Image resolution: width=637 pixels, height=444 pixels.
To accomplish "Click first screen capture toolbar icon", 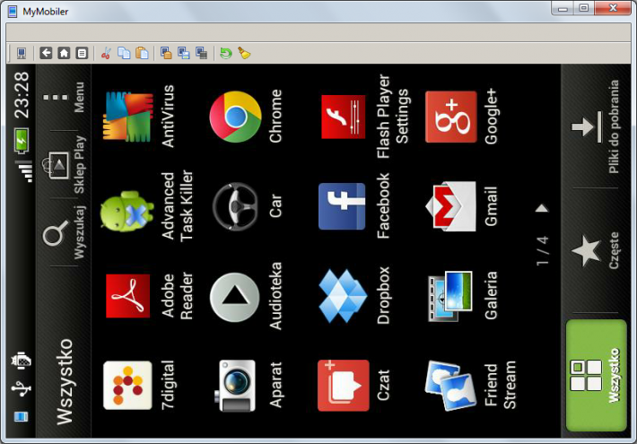I will pos(166,53).
